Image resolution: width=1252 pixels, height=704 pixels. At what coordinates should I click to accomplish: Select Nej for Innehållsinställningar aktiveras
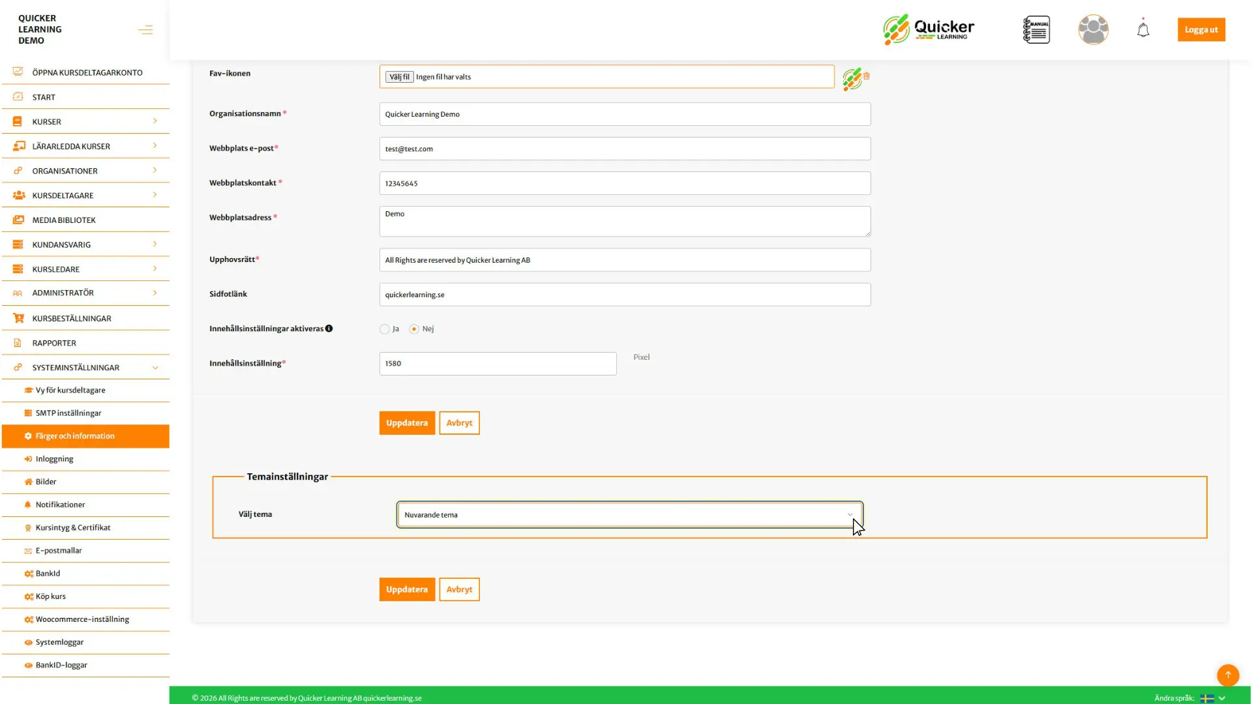coord(415,329)
